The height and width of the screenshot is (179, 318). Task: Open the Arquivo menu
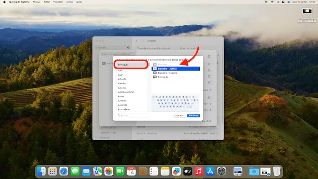(36, 2)
